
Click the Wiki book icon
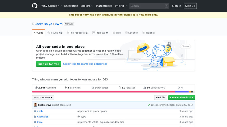[114, 33]
